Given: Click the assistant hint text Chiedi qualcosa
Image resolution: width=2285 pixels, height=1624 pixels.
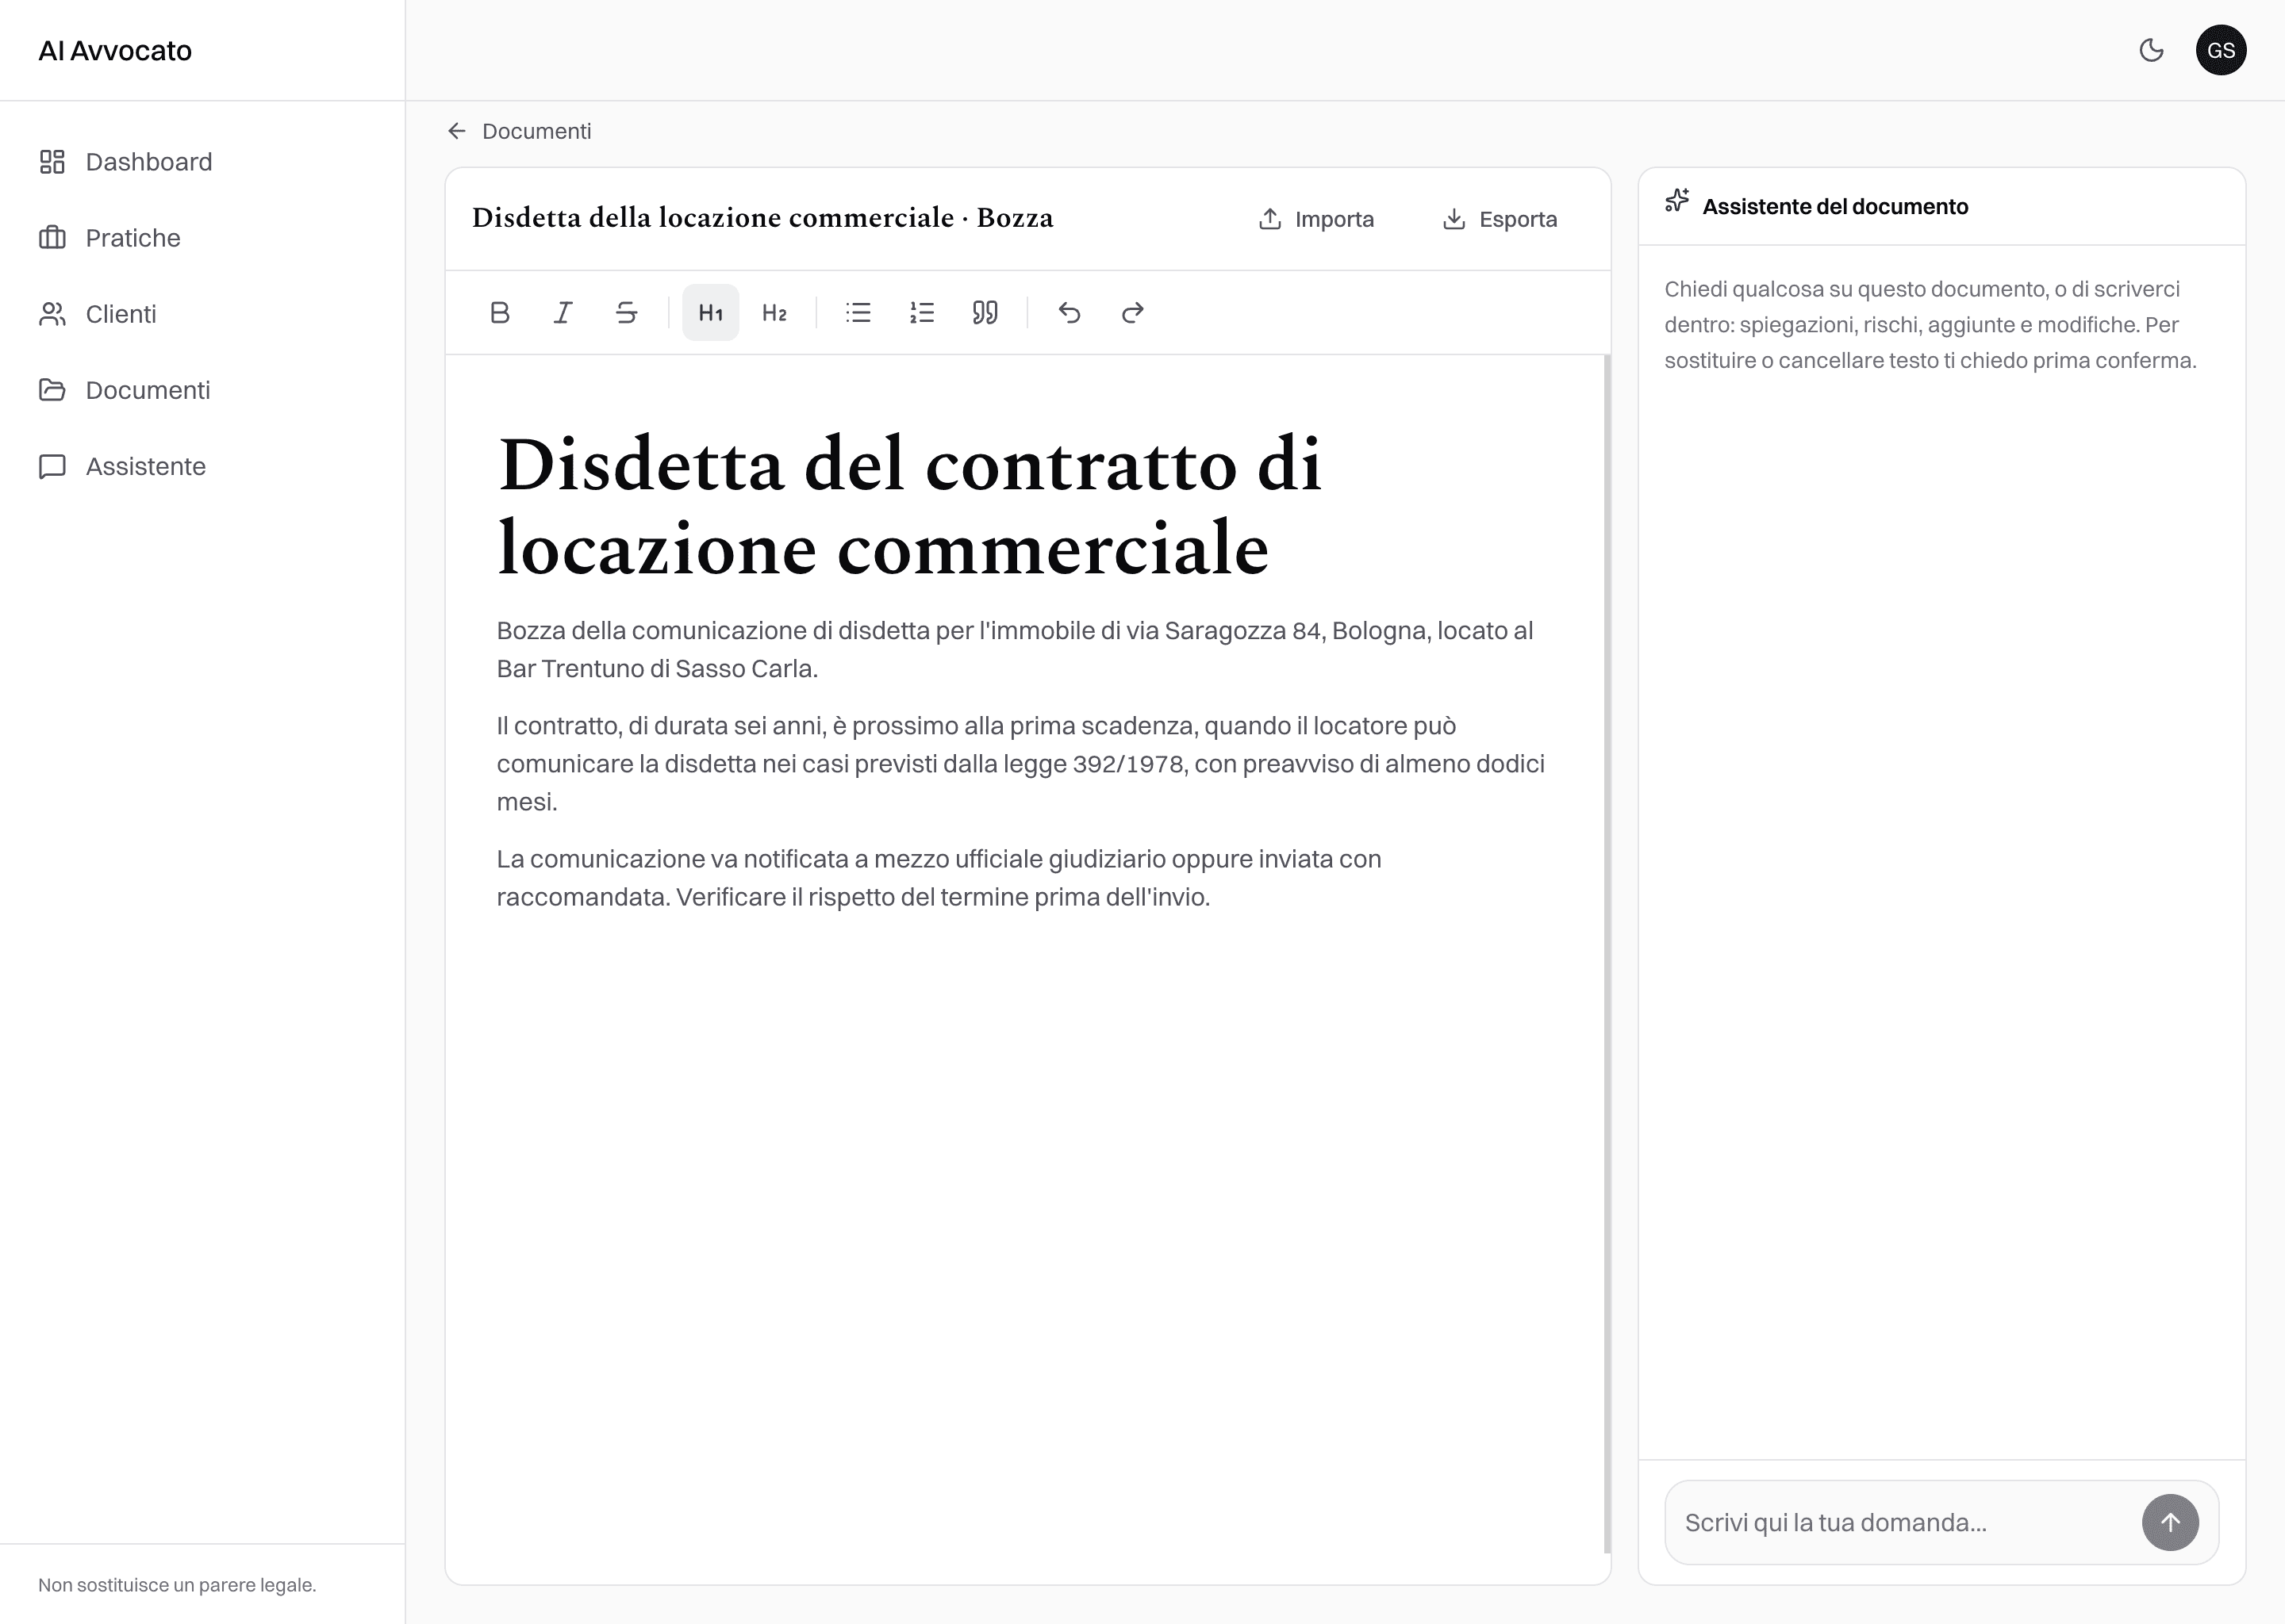Looking at the screenshot, I should (1930, 325).
